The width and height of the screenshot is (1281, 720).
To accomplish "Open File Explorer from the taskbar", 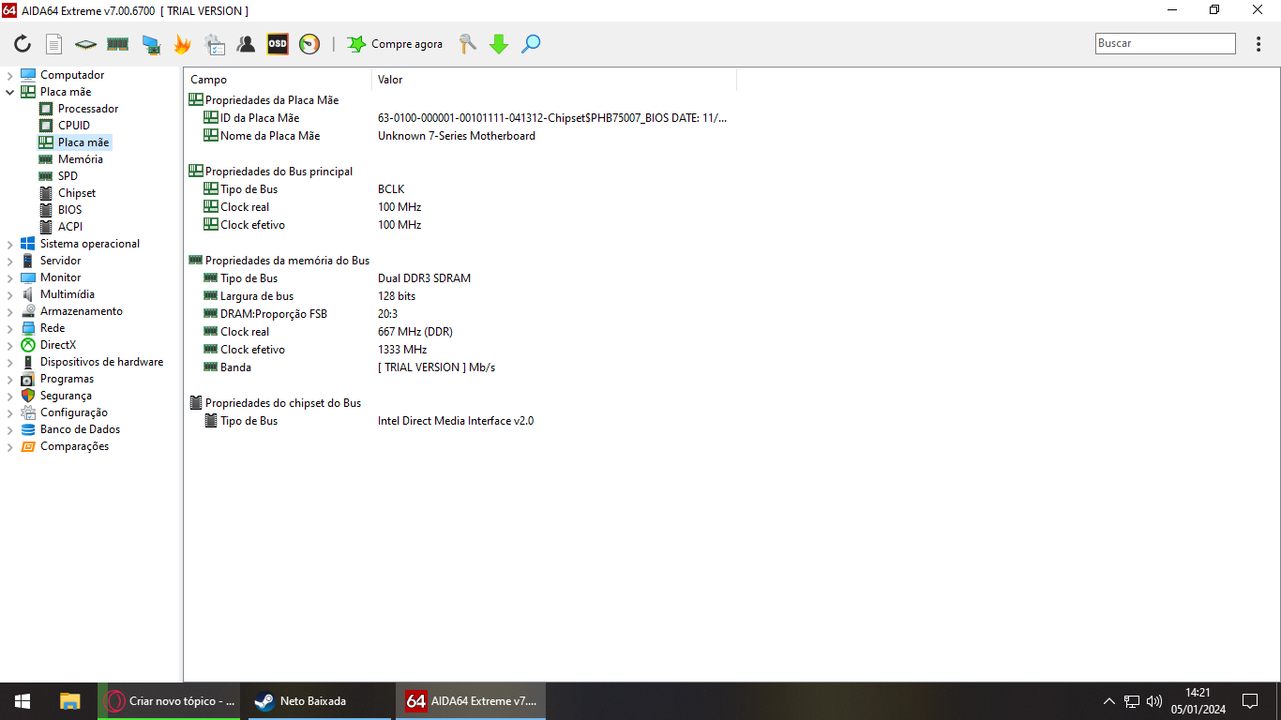I will click(x=70, y=701).
